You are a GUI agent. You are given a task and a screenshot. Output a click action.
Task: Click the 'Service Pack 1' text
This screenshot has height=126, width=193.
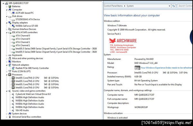(114, 34)
